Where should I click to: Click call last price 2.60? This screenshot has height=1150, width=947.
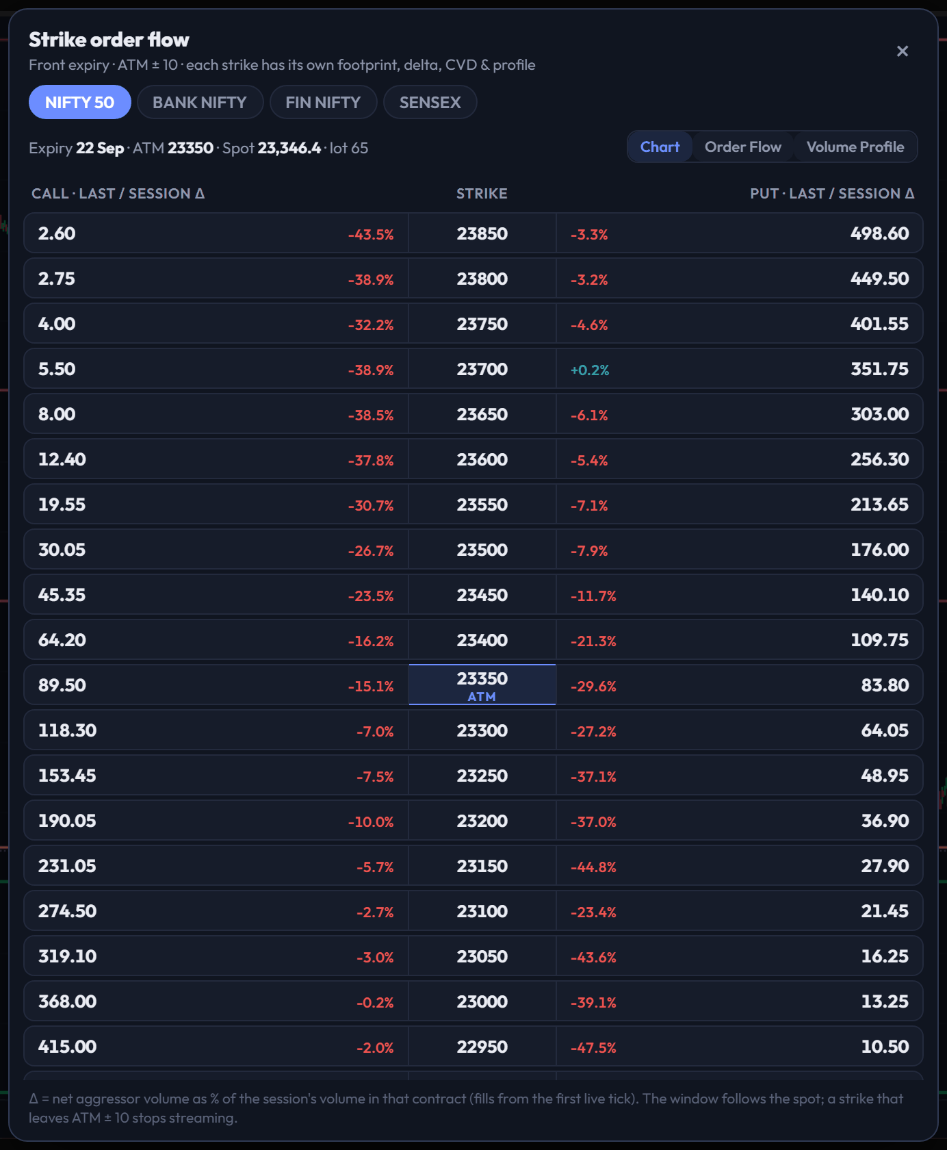click(57, 233)
